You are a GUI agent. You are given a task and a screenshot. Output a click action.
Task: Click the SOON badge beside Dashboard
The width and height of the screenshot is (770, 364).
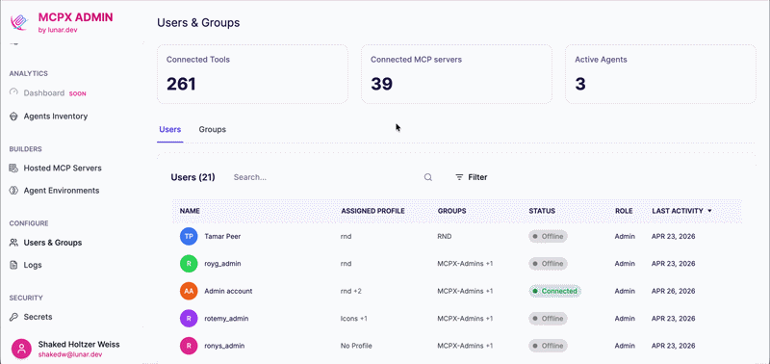tap(77, 93)
